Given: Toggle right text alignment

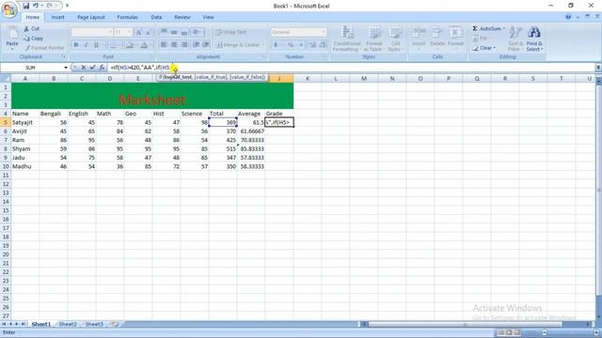Looking at the screenshot, I should coord(184,45).
